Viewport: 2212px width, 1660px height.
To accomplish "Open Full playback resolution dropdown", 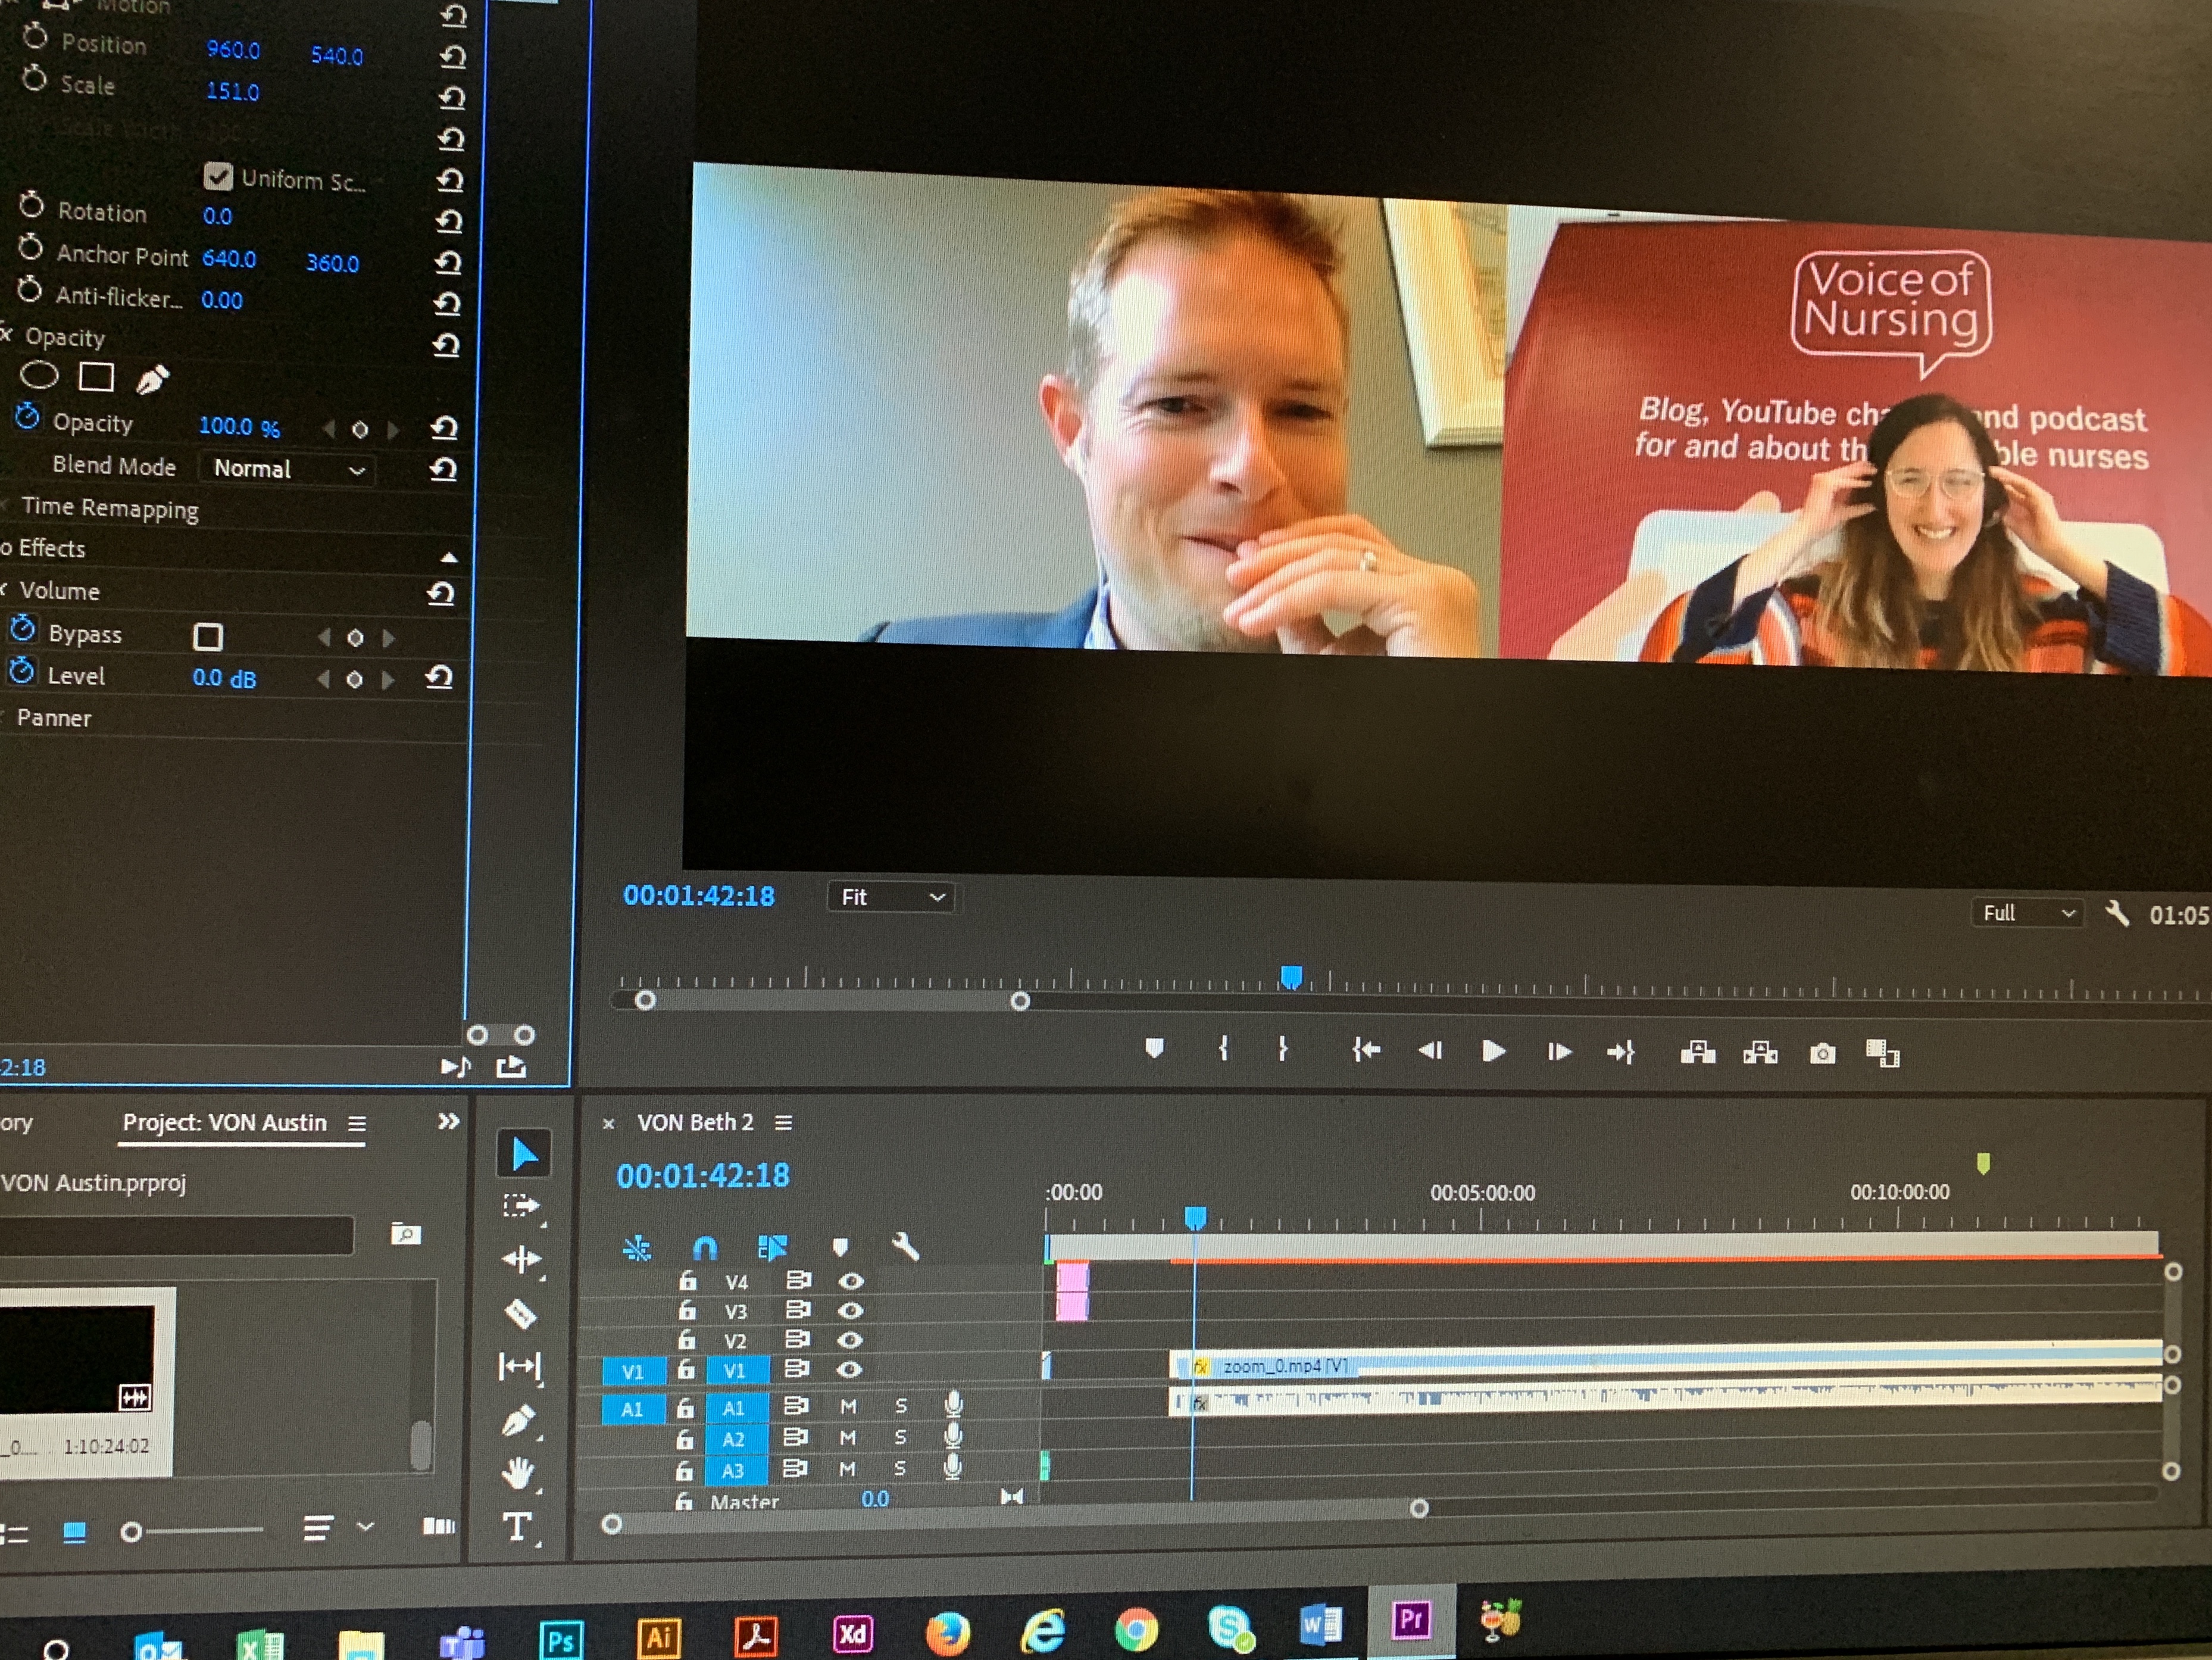I will click(2028, 912).
